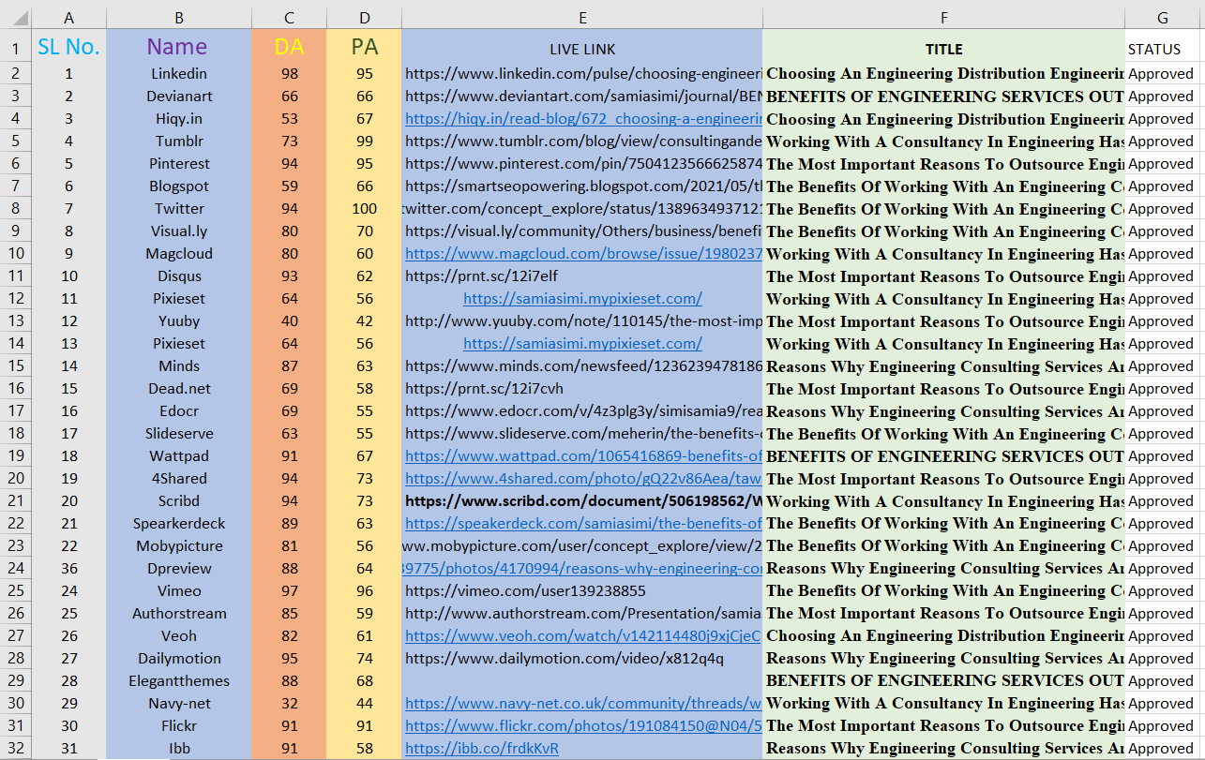The height and width of the screenshot is (760, 1205).
Task: Open the Navy-net community threads hyperlink
Action: (x=582, y=703)
